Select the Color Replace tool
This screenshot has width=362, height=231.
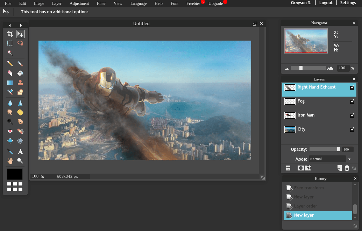tap(10, 92)
